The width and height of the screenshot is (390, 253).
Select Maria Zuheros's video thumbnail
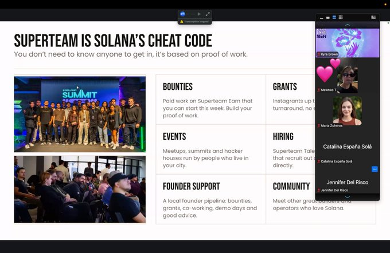(x=348, y=110)
